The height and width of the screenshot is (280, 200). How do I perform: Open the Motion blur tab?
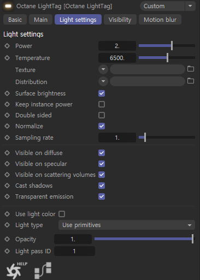160,20
